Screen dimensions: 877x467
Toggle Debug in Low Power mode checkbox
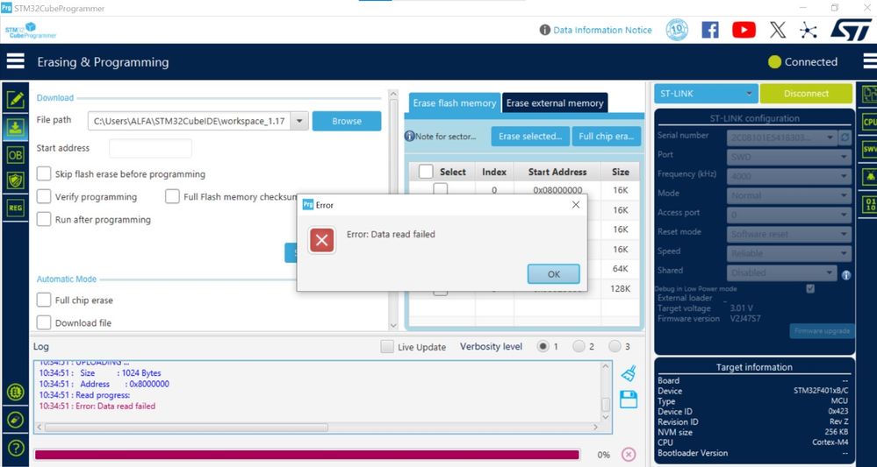click(810, 288)
